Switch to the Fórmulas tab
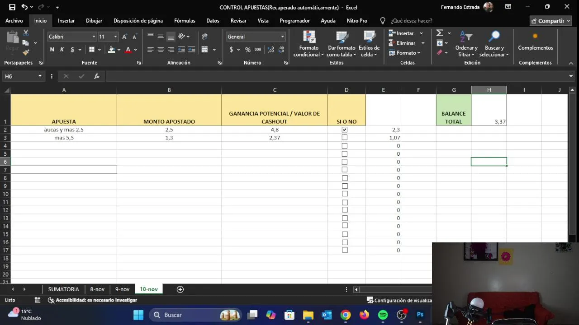Image resolution: width=579 pixels, height=325 pixels. click(185, 21)
